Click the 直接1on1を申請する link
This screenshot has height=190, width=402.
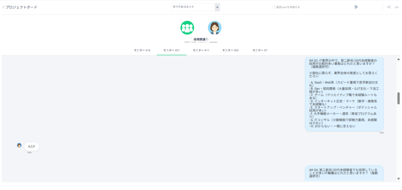288,7
